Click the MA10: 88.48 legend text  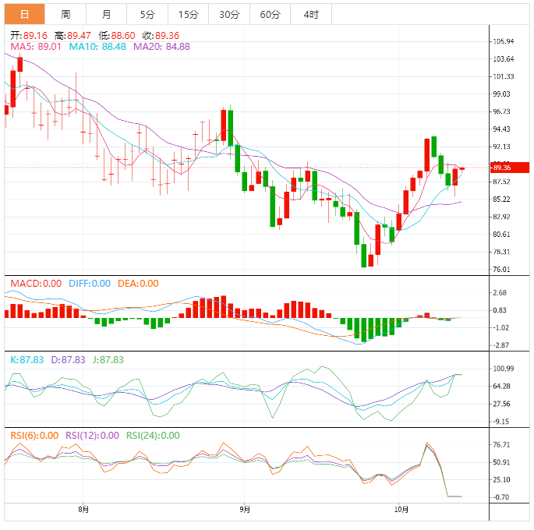click(x=97, y=47)
